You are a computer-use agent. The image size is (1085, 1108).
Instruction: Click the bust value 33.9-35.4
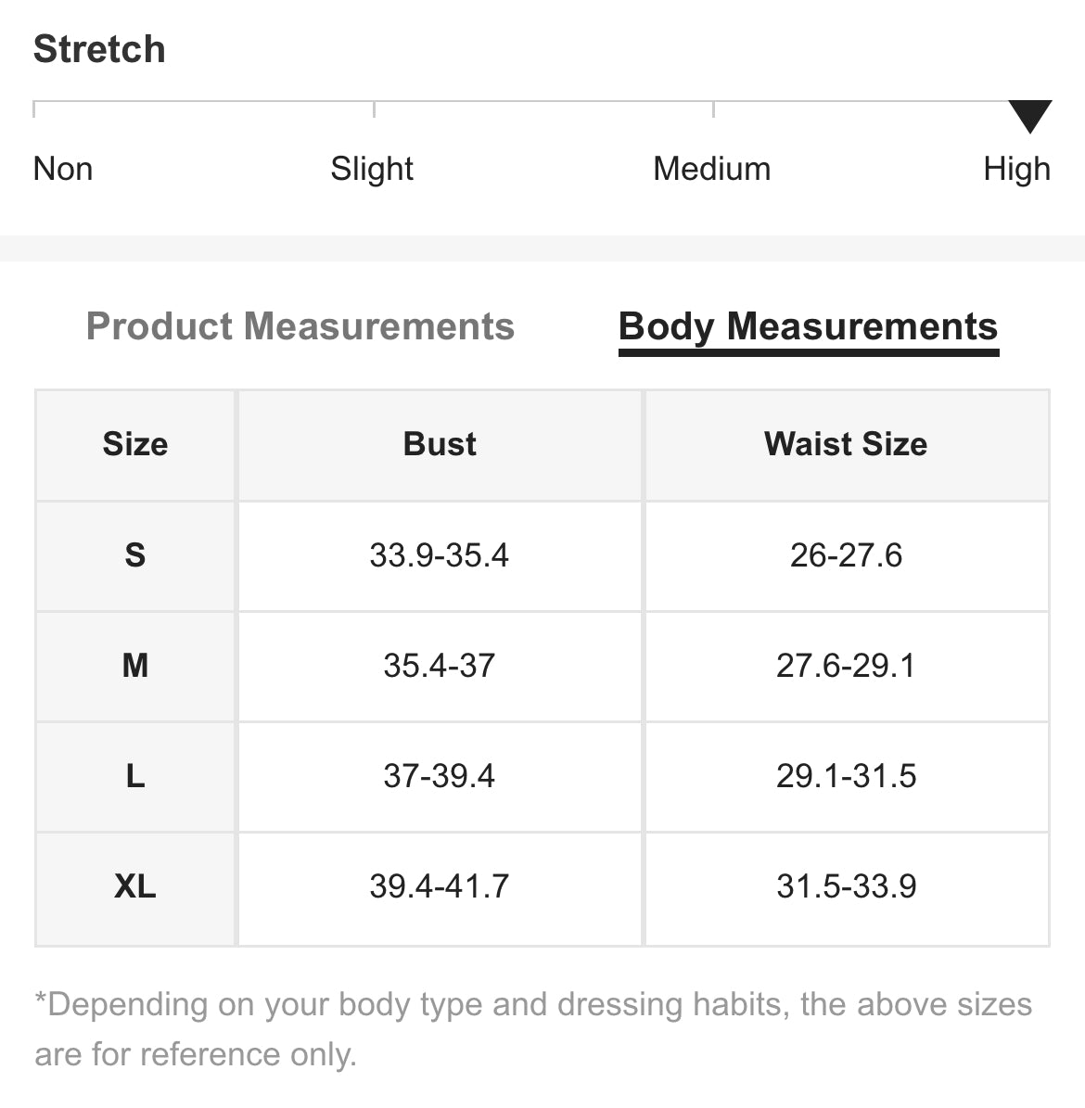coord(439,555)
